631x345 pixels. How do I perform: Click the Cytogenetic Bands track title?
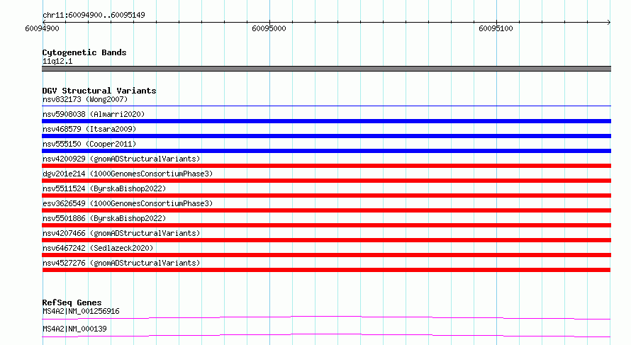(x=84, y=52)
